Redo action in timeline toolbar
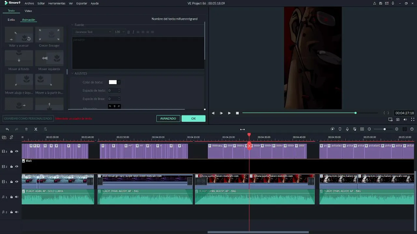 coord(17,129)
